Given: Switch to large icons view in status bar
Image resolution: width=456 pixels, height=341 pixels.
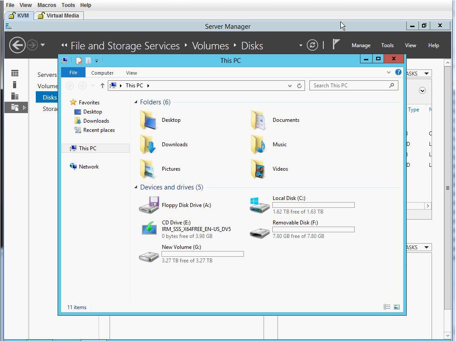Looking at the screenshot, I should click(x=397, y=307).
